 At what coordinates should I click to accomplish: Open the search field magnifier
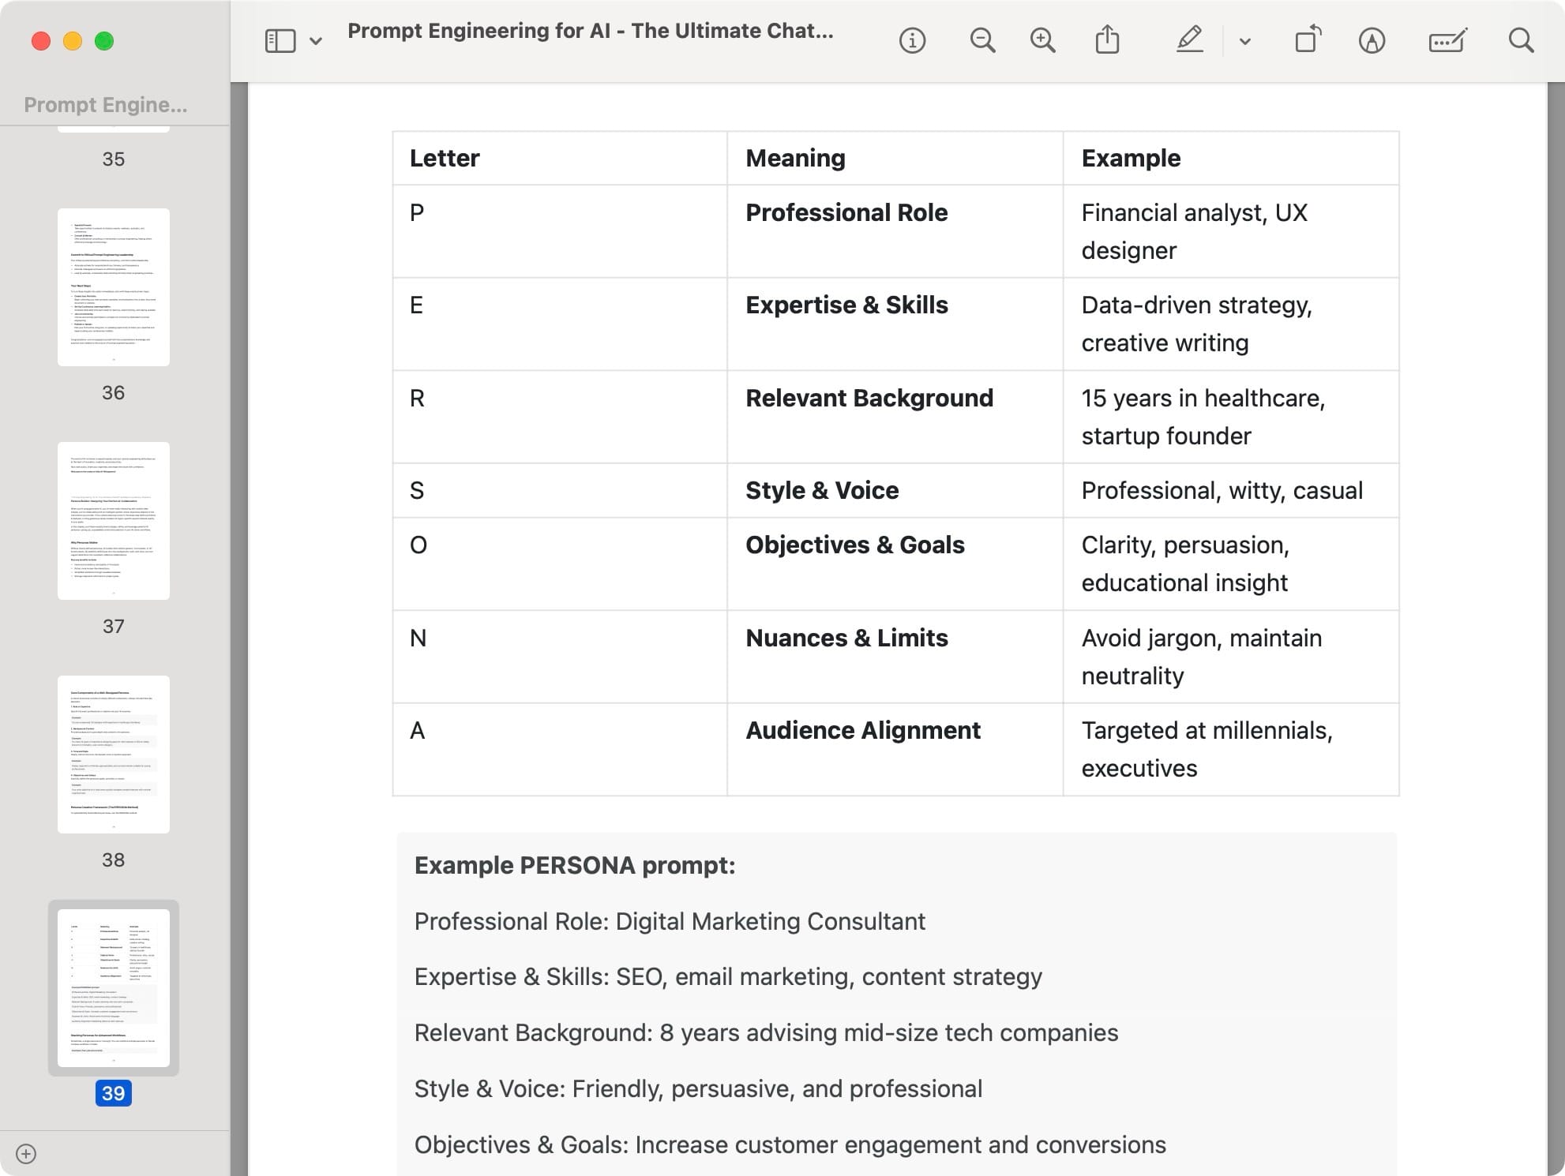[1521, 40]
